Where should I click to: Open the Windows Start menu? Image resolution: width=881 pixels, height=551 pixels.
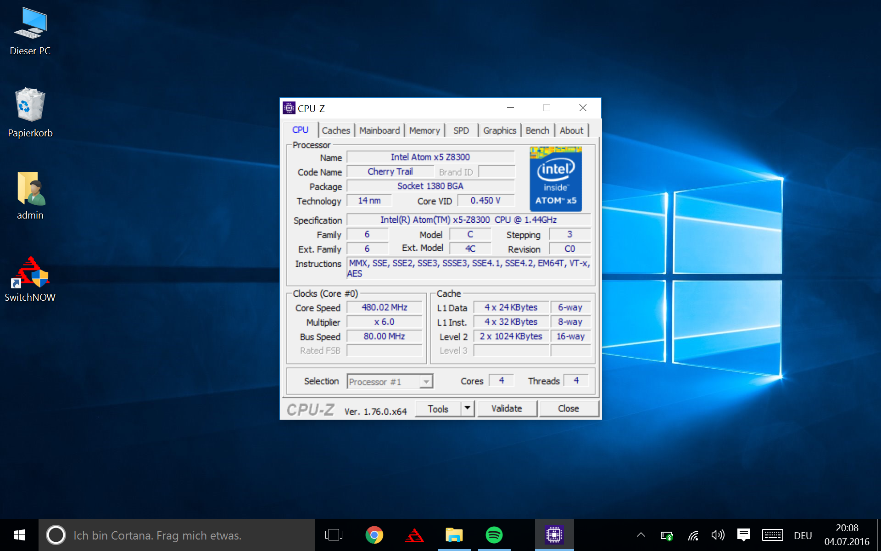19,535
